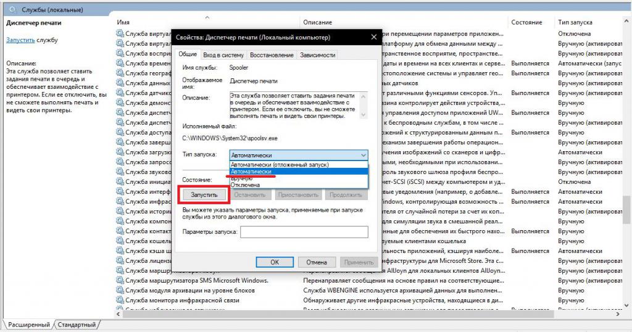Open the Зависимости tab

318,55
